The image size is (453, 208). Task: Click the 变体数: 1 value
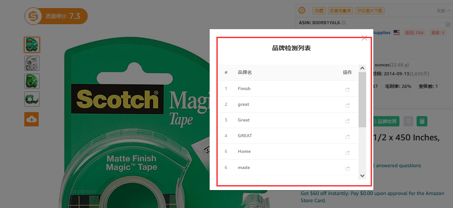428,86
